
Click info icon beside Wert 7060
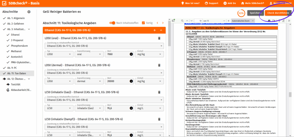point(131,54)
